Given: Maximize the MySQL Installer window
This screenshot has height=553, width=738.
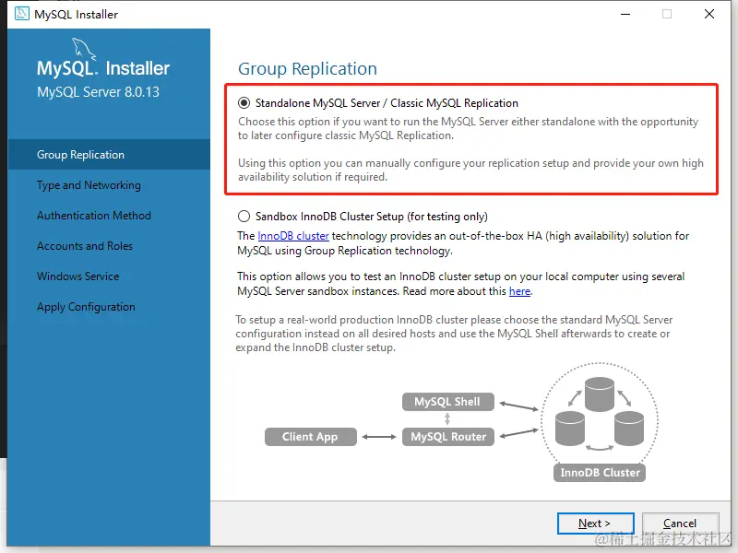Looking at the screenshot, I should pos(667,14).
